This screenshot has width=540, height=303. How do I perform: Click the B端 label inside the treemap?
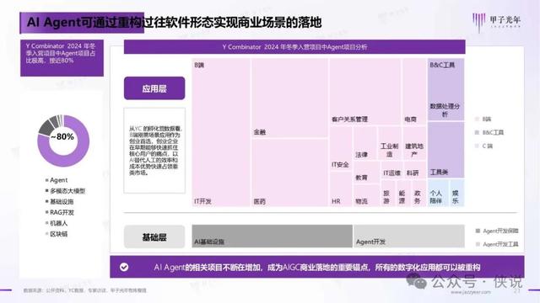(199, 65)
